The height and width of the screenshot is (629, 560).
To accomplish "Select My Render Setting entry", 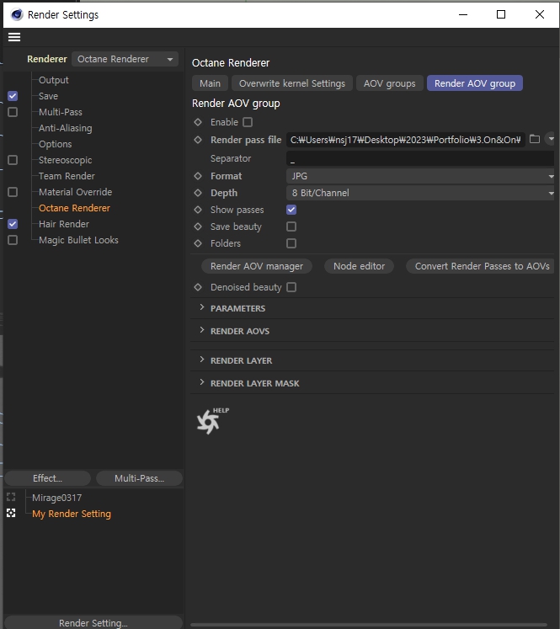I will pyautogui.click(x=72, y=514).
